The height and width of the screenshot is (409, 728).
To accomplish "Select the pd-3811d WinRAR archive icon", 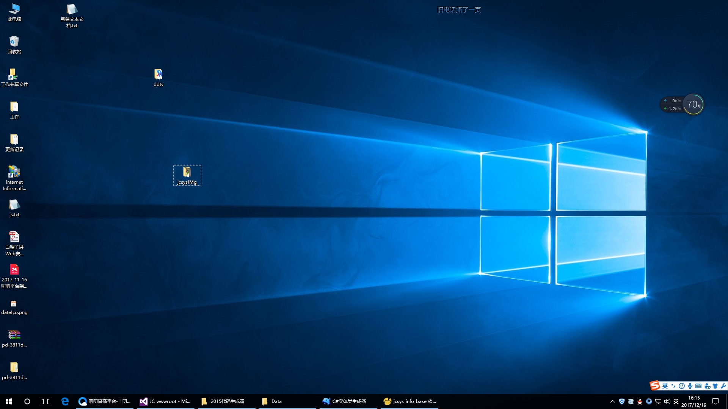I will (x=14, y=338).
